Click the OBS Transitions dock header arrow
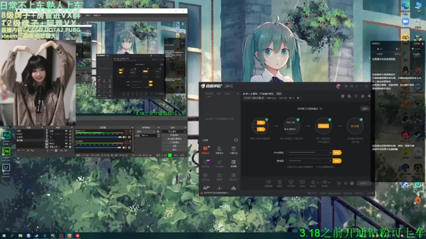Viewport: 426px width, 239px height. [159, 127]
